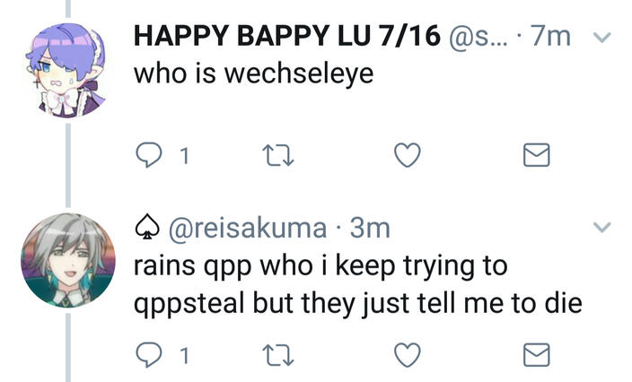632x382 pixels.
Task: Send 'who is wechseleye' tweet via message
Action: (536, 156)
